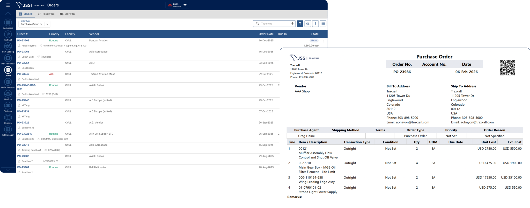This screenshot has height=208, width=530.
Task: Open the Vendors sidebar icon
Action: pos(8,94)
